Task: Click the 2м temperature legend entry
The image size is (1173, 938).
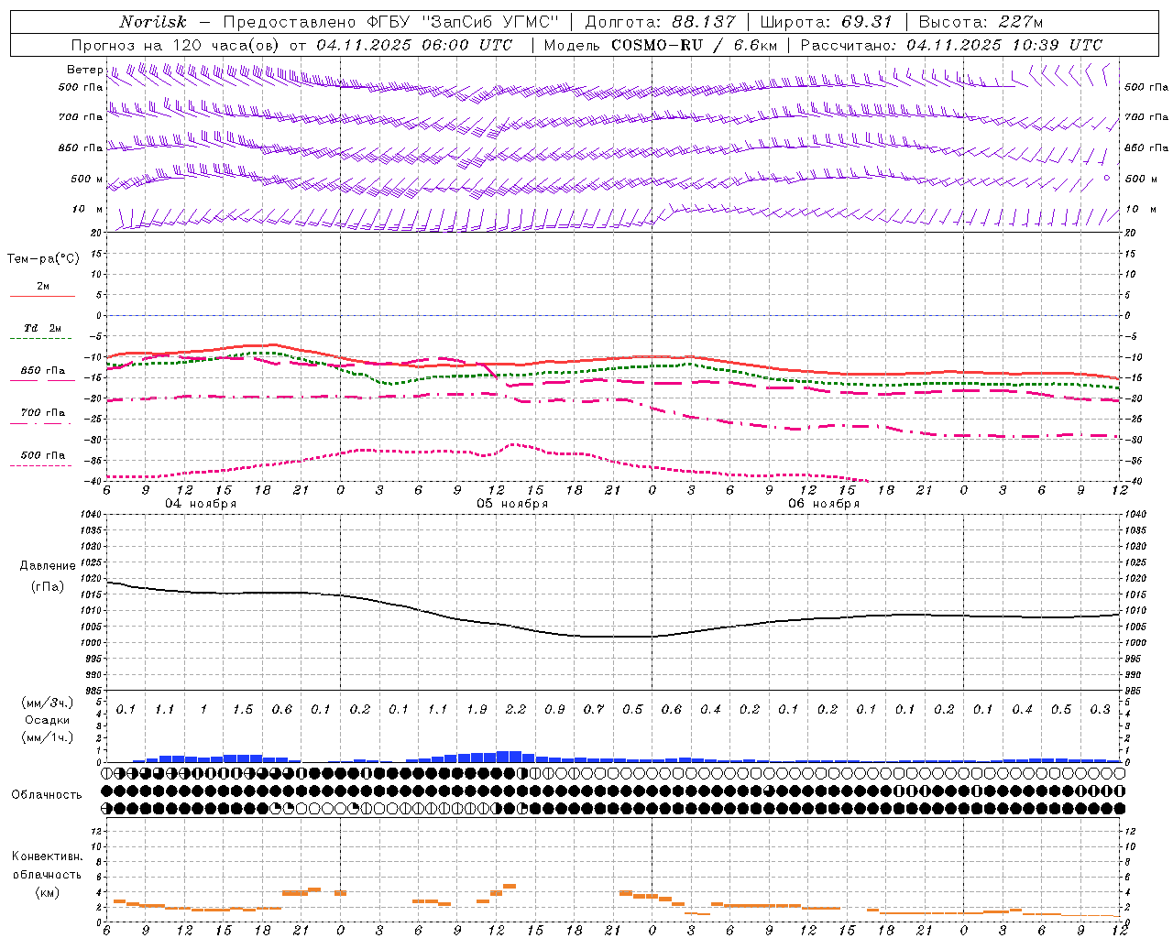Action: coord(43,286)
